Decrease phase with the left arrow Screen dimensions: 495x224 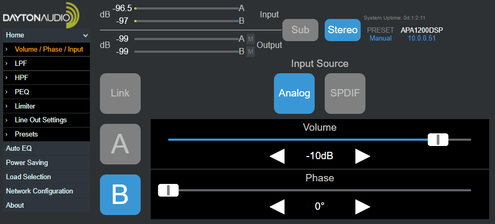[277, 207]
